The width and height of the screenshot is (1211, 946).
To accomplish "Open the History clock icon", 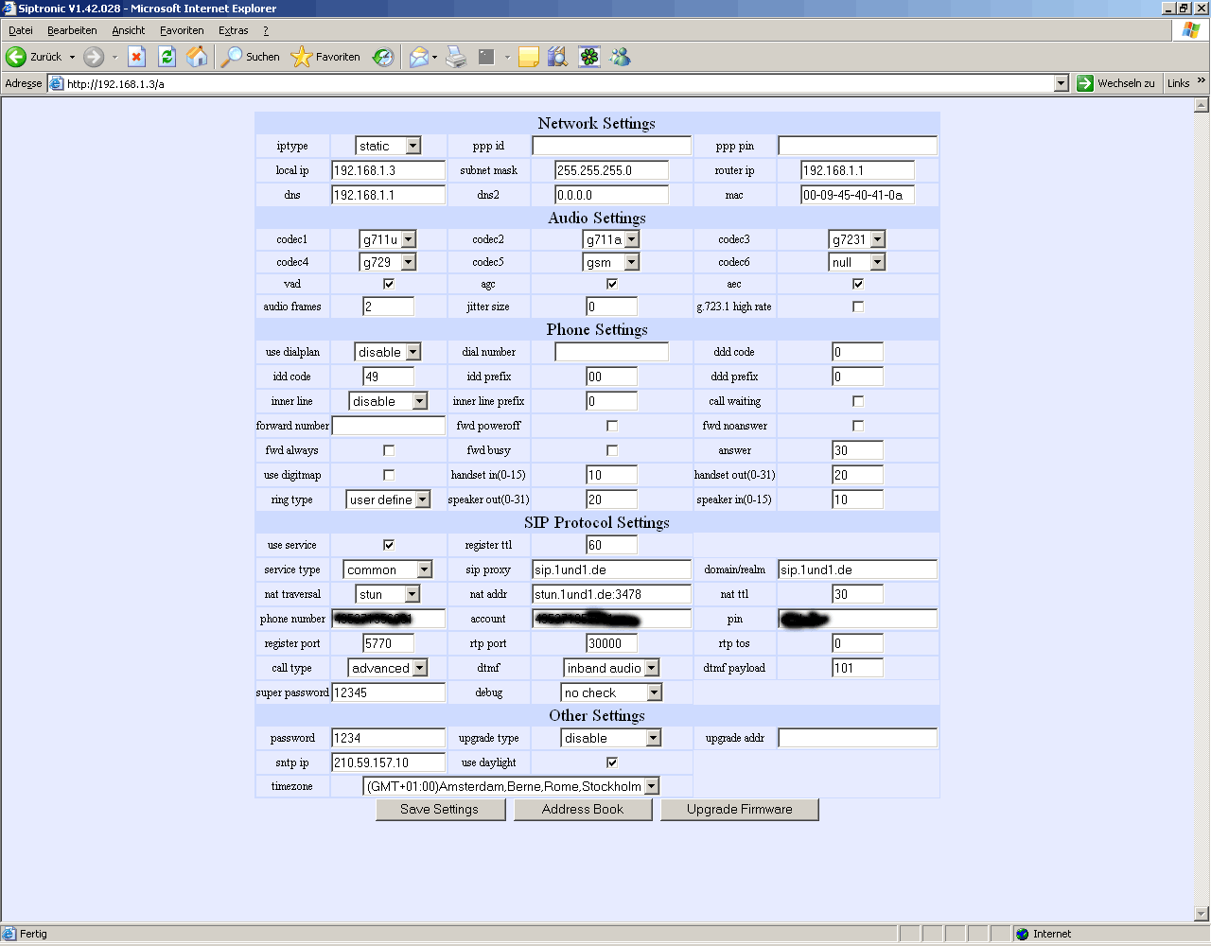I will 383,57.
